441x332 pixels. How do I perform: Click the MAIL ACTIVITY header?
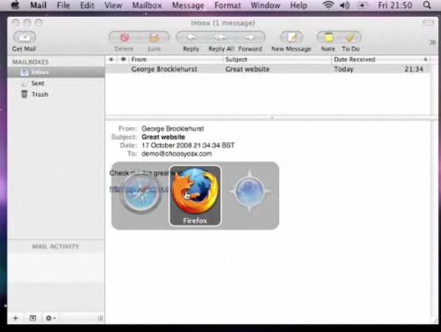pos(56,247)
